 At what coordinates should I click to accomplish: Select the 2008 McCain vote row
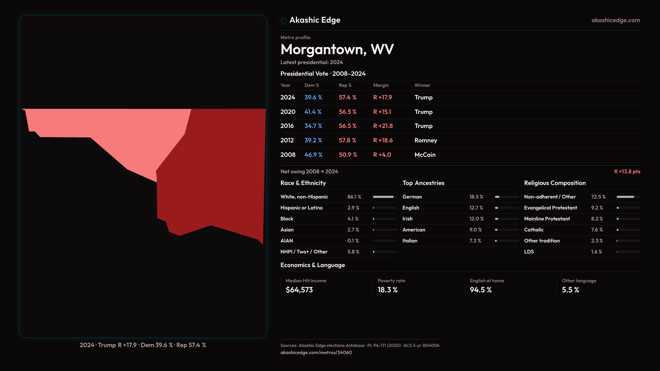pyautogui.click(x=357, y=155)
